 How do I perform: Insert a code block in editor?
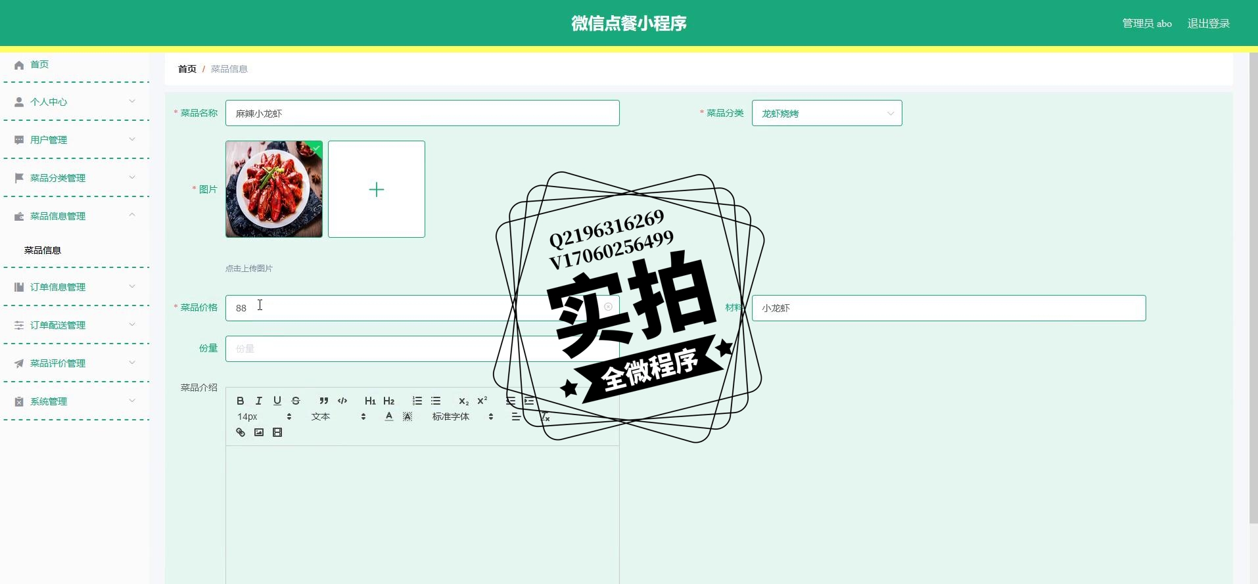click(x=342, y=401)
